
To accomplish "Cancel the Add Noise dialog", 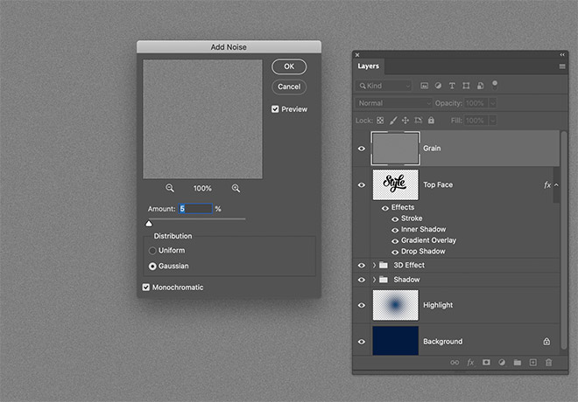I will point(289,87).
